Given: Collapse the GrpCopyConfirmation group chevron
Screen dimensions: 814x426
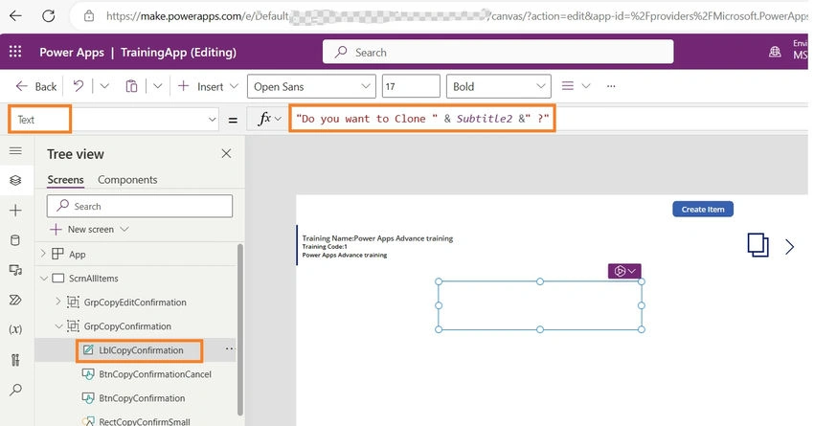Looking at the screenshot, I should pyautogui.click(x=58, y=325).
